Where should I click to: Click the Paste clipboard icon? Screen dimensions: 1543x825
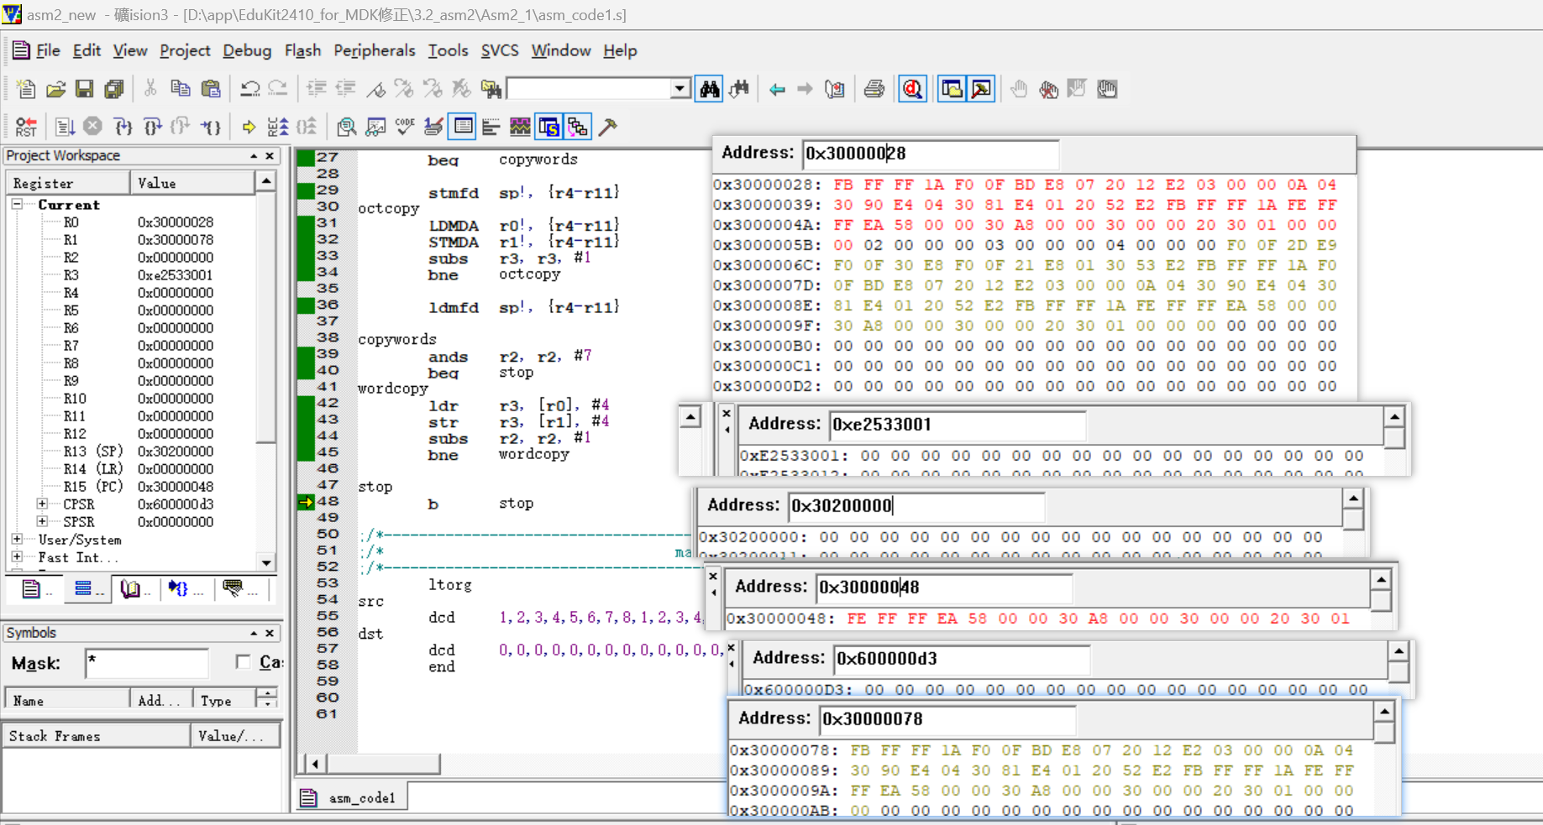[x=211, y=88]
